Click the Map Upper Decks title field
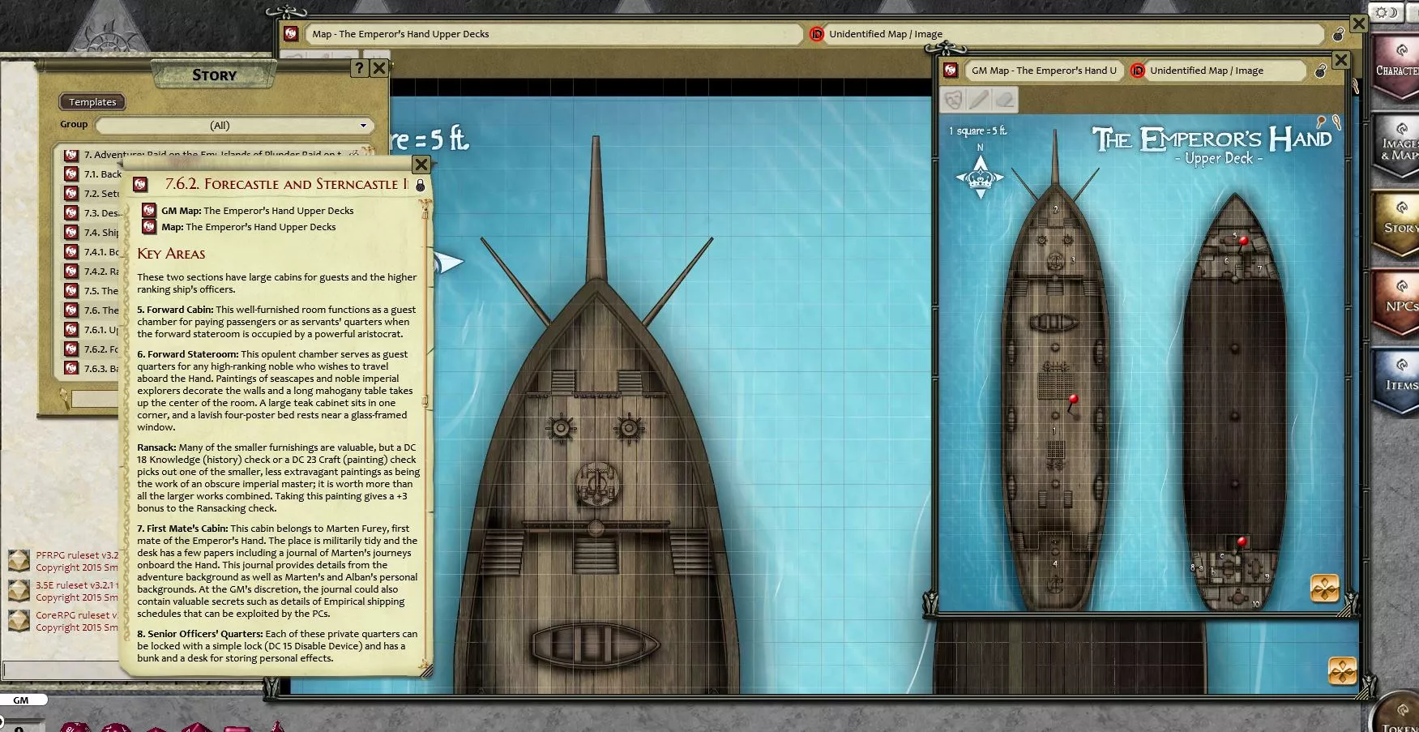 coord(554,34)
